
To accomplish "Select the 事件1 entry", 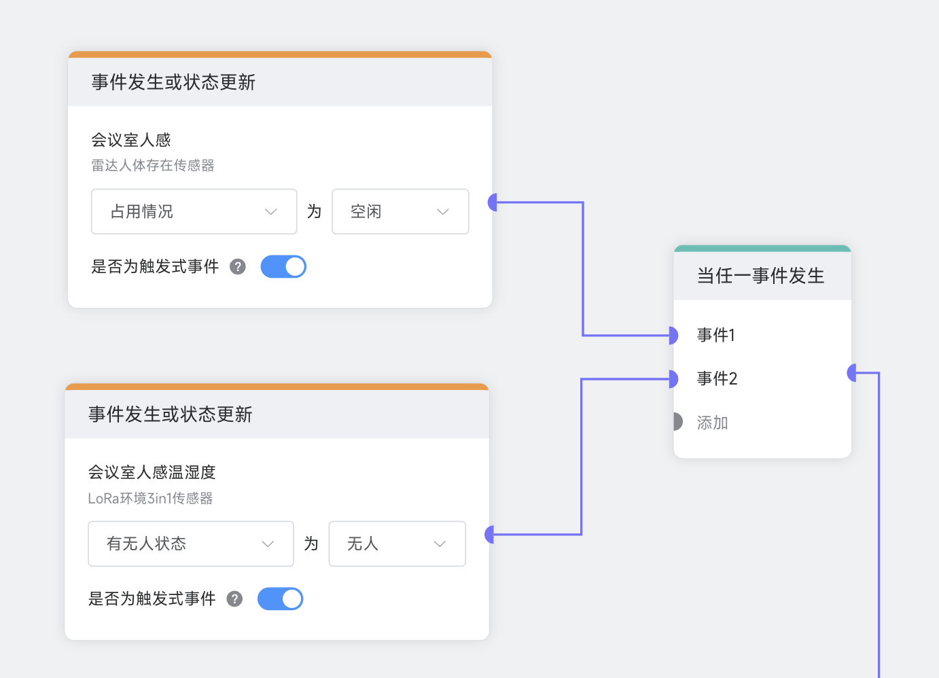I will [x=716, y=335].
